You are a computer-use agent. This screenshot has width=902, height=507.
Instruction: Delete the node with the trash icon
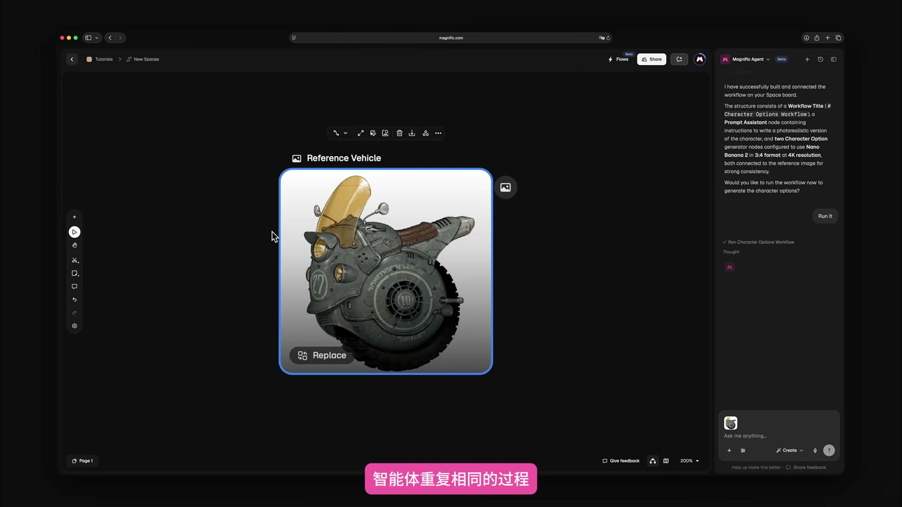click(399, 133)
